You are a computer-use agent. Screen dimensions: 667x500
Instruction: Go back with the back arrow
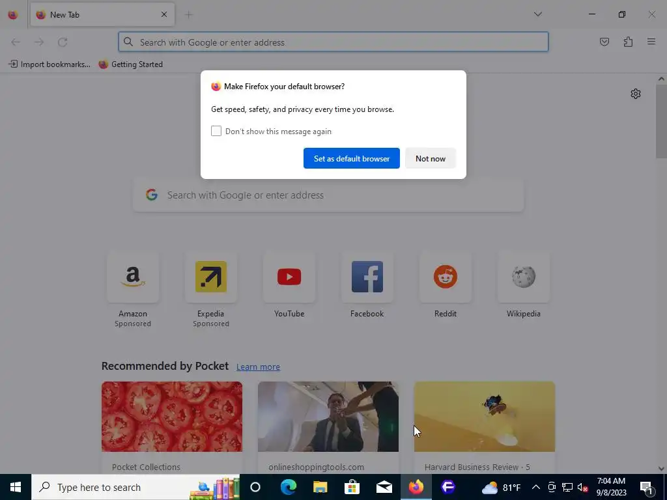click(x=16, y=42)
